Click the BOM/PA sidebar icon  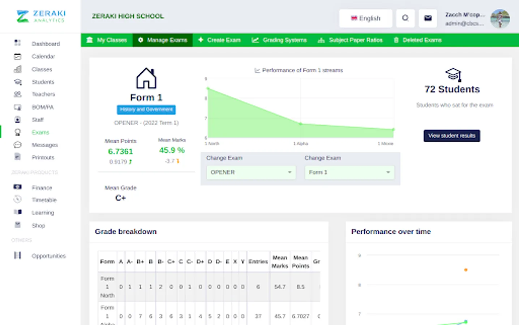(17, 107)
